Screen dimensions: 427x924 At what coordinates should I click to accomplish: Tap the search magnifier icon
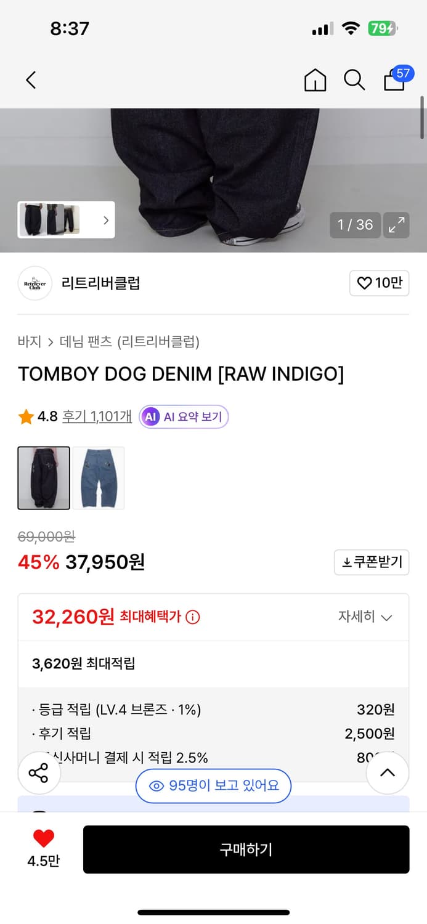click(354, 80)
